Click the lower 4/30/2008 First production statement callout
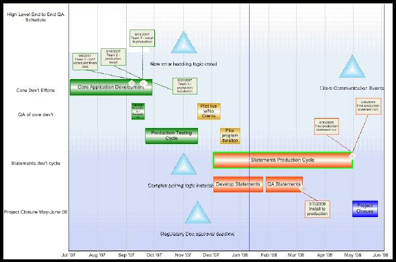 click(x=327, y=126)
